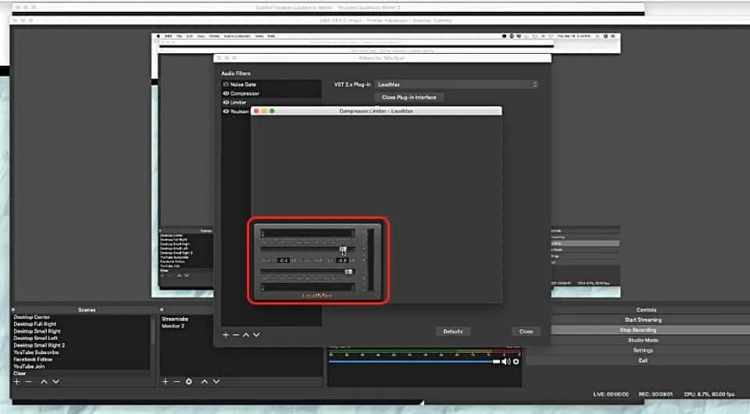Move audio filter down in list
Screen dimensions: 750x414
(256, 334)
